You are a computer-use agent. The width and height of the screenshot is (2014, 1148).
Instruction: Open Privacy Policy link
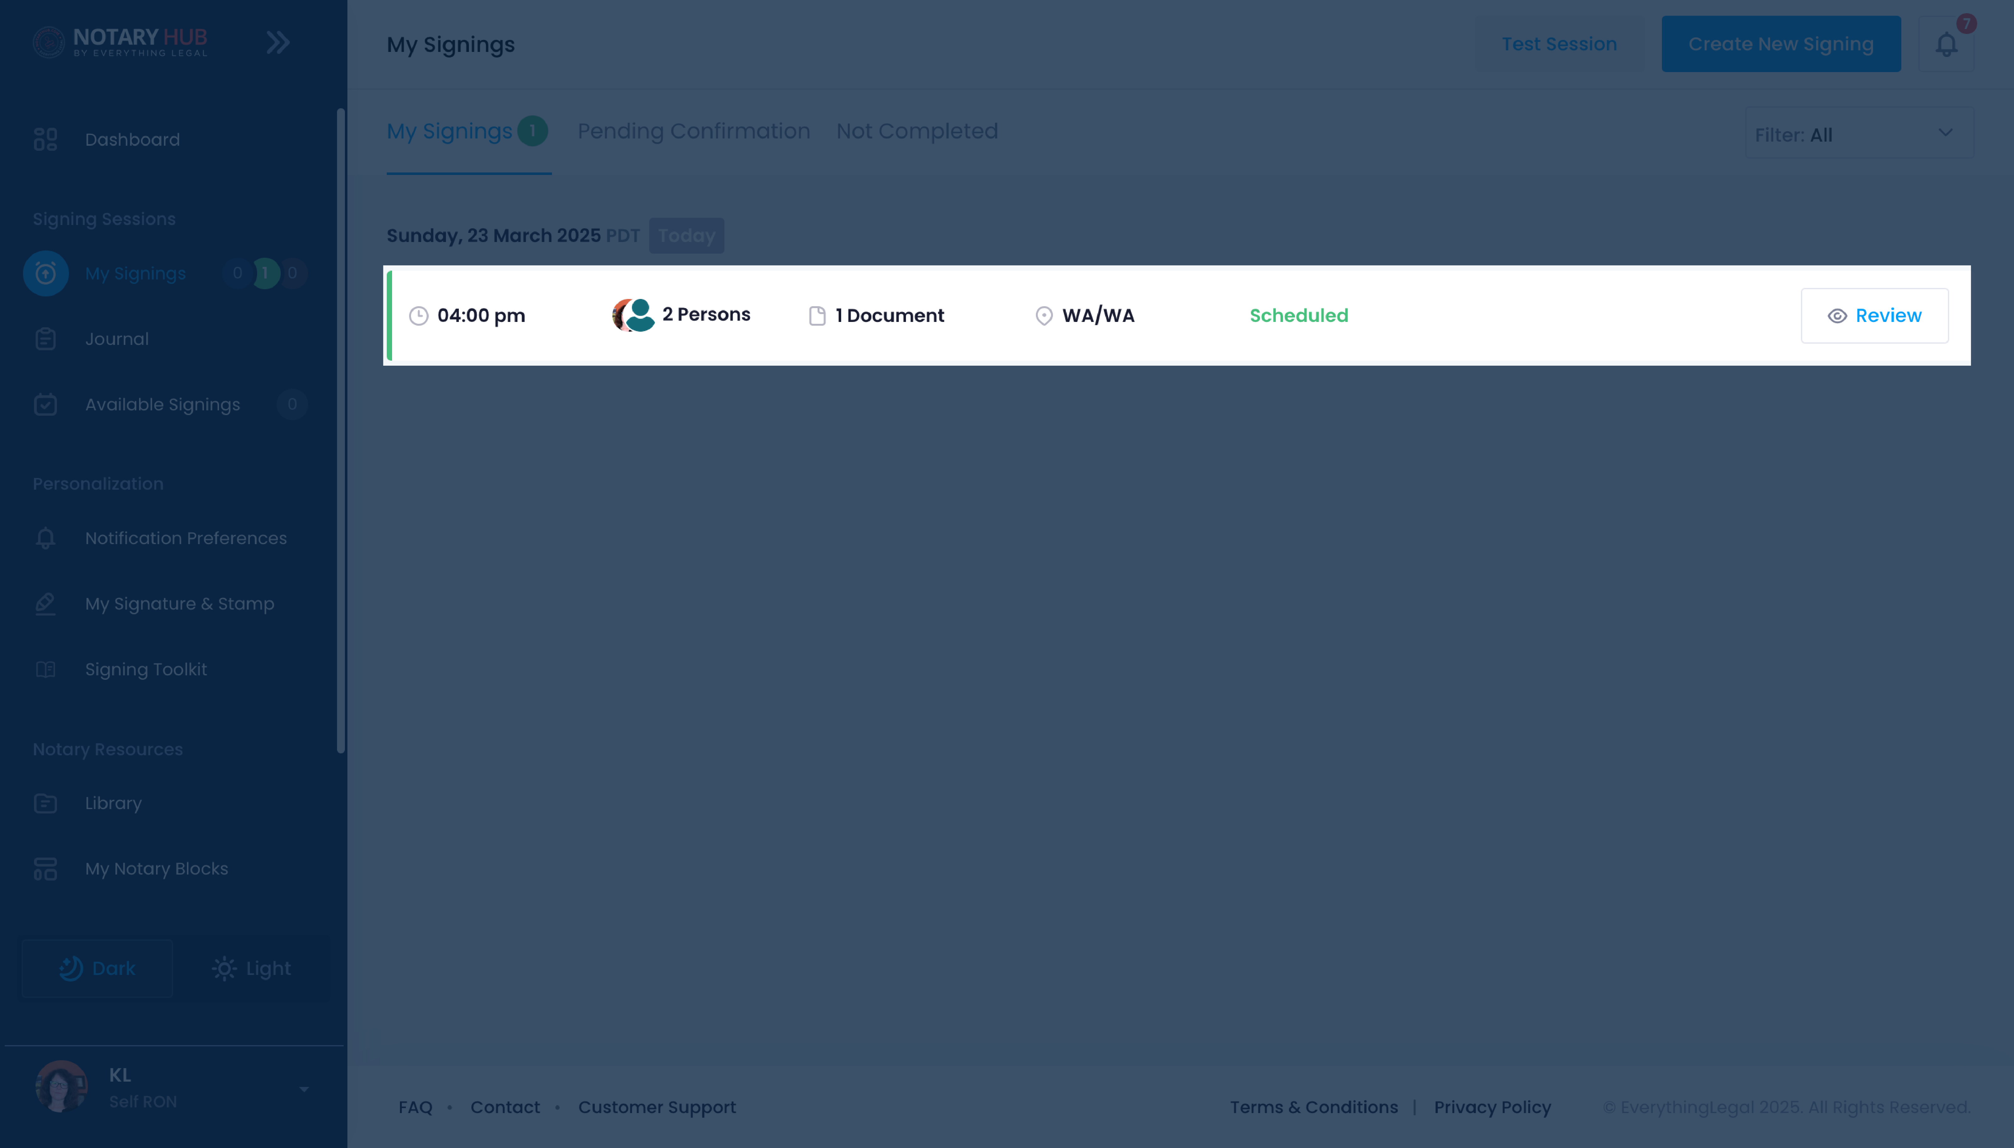[x=1492, y=1107]
